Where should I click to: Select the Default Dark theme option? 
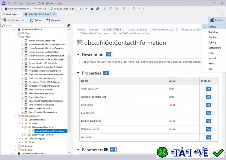tap(214, 48)
